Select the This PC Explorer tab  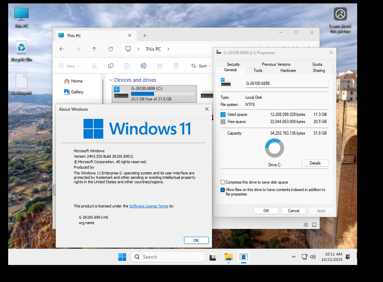95,36
